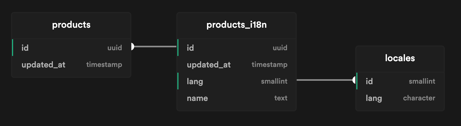Click the id row in products table

pyautogui.click(x=71, y=48)
